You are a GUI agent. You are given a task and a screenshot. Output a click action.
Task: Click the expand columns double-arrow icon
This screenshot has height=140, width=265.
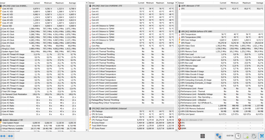3,136
